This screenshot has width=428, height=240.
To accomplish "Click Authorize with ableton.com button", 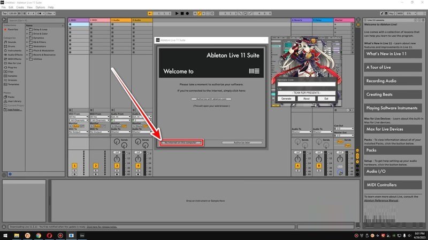I will (211, 99).
